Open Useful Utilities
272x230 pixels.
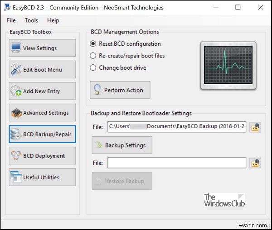click(x=42, y=177)
